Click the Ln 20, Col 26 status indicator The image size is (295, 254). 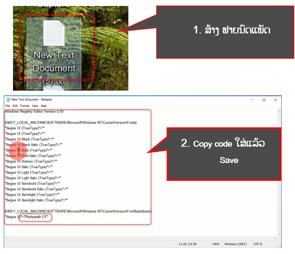(188, 244)
